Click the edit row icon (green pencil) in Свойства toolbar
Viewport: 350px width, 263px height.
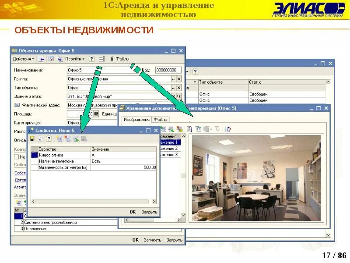(x=75, y=139)
